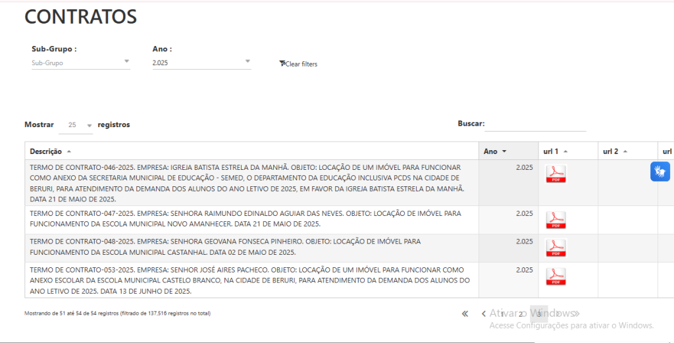Click the sign language accessibility widget
Image resolution: width=674 pixels, height=343 pixels.
pyautogui.click(x=660, y=172)
